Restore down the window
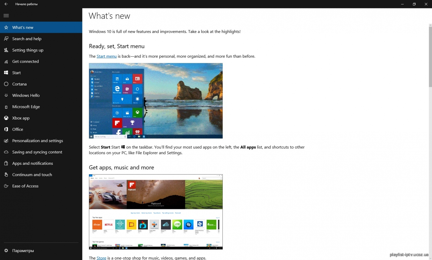Viewport: 432px width, 260px height. coord(414,4)
